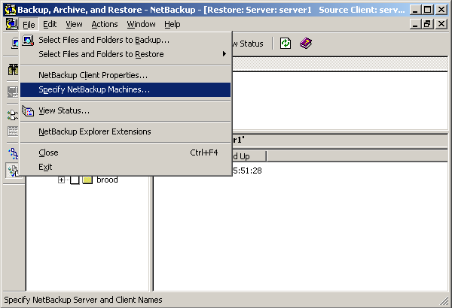Screen dimensions: 452x308
Task: Click the pressed tree-view icon at sidebar bottom
Action: pyautogui.click(x=12, y=171)
